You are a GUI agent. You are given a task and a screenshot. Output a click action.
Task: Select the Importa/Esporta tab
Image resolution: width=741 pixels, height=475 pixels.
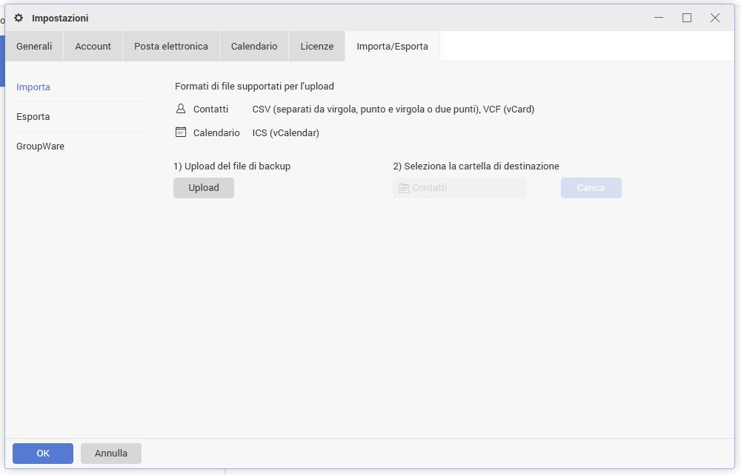392,46
